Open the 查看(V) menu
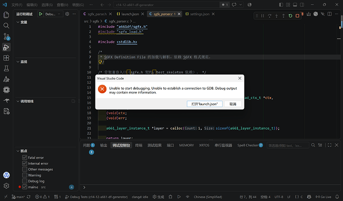 (62, 4)
